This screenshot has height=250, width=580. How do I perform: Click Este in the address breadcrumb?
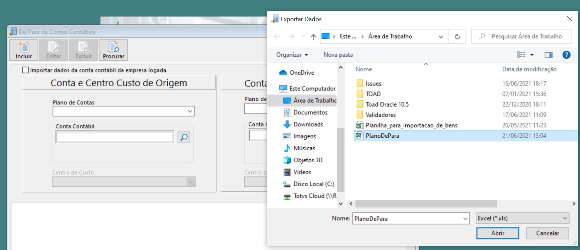(x=348, y=36)
